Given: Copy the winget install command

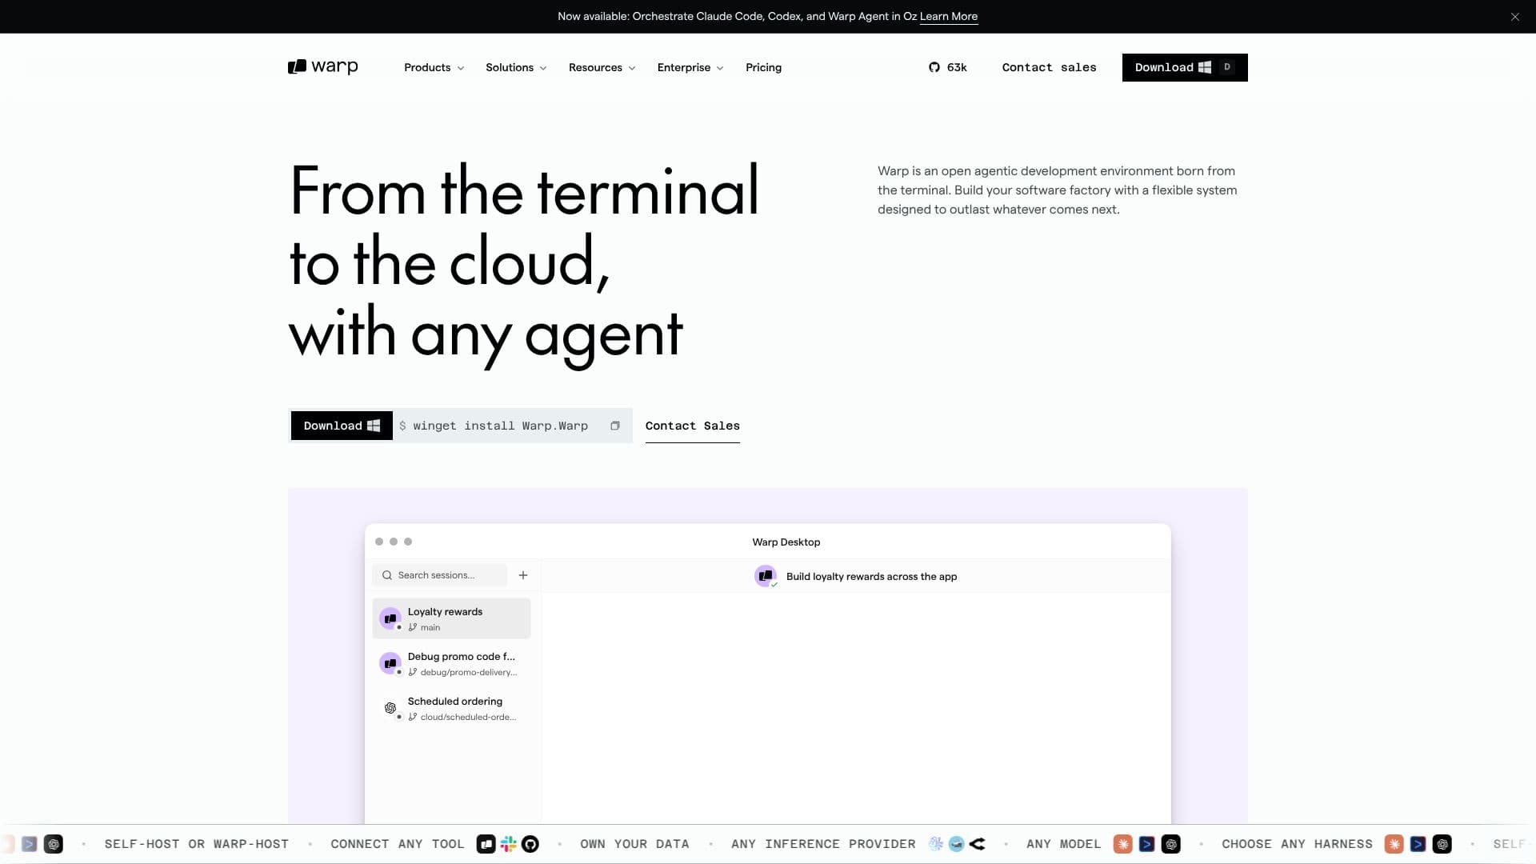Looking at the screenshot, I should click(614, 426).
